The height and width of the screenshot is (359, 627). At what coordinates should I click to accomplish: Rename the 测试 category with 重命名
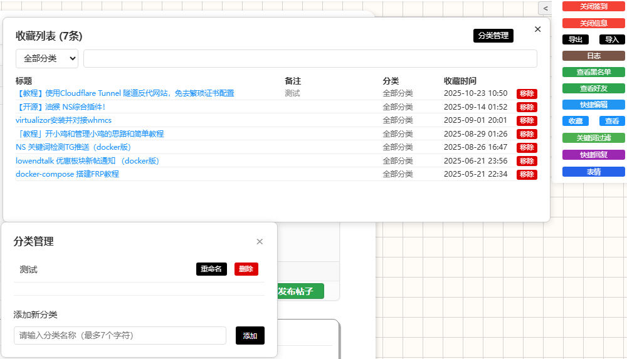point(211,269)
